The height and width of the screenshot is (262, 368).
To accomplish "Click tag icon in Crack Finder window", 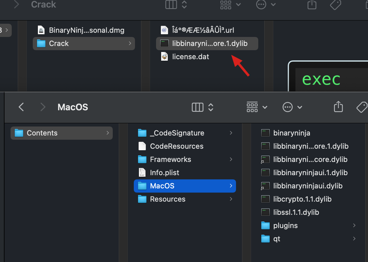I will pyautogui.click(x=335, y=5).
